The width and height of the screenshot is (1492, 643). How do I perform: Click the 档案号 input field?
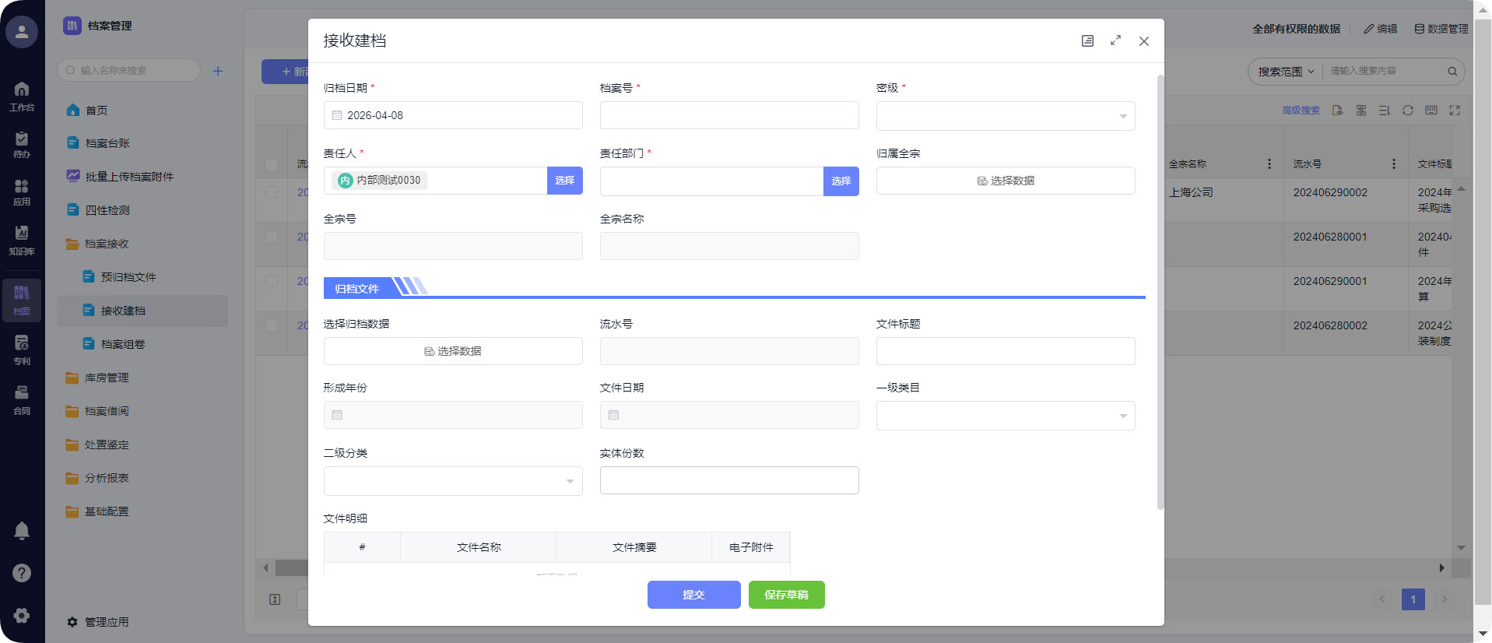tap(728, 115)
